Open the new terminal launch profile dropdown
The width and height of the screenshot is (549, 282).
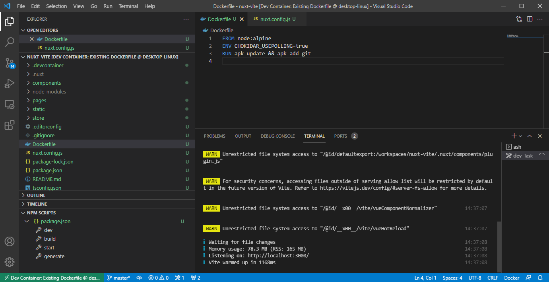click(520, 136)
